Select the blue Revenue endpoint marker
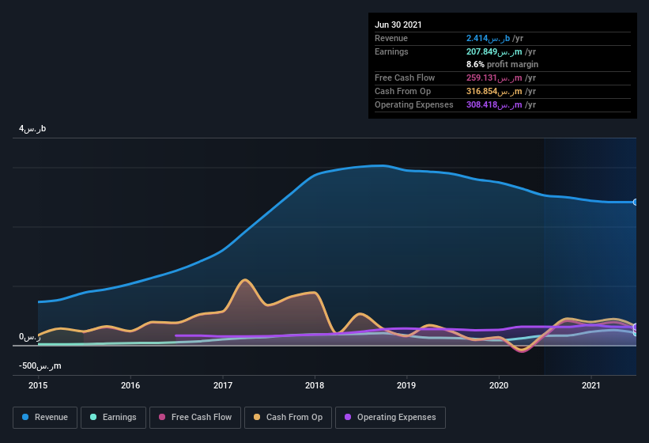 [x=636, y=202]
